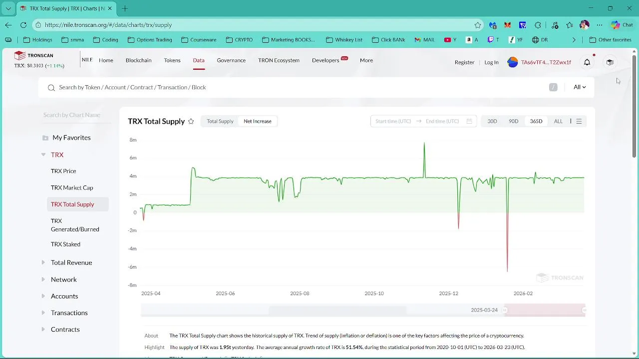Open the Twitch bookmark T
This screenshot has height=359, width=639.
493,40
